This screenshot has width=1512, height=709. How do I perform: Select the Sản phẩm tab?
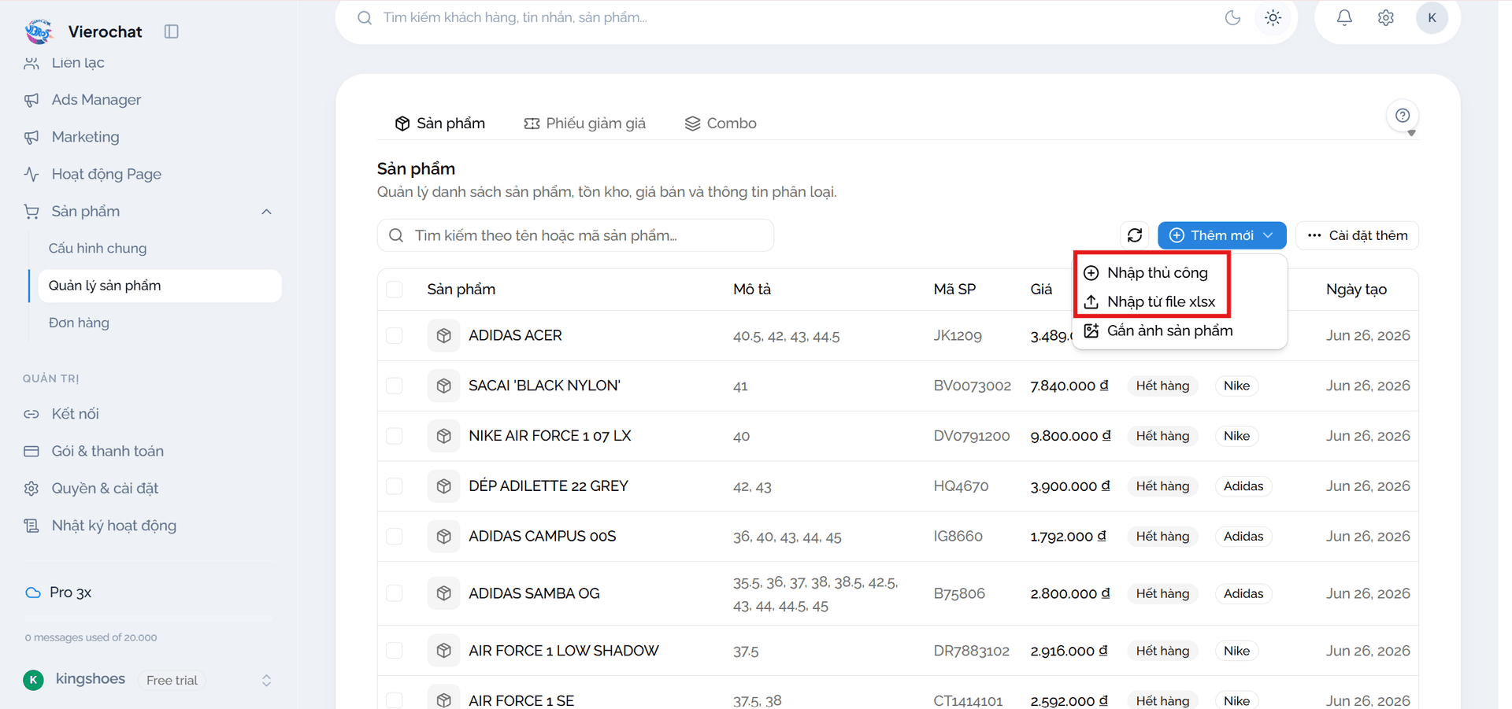439,124
